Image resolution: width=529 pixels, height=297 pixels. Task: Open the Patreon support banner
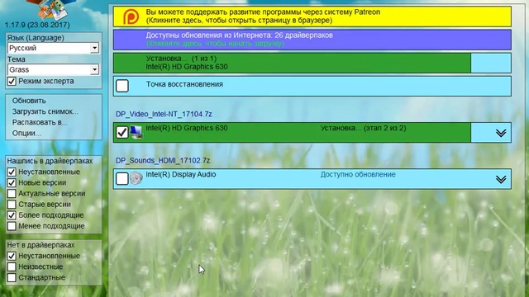(x=312, y=16)
